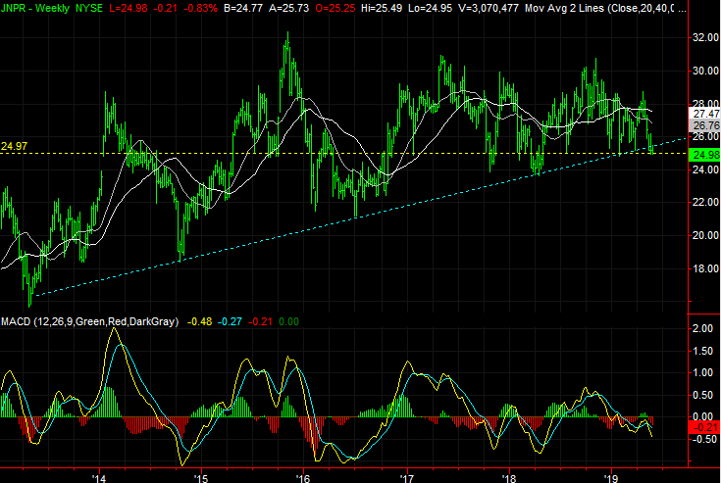Select the MACD (12,26,9,Green,Red,DarkGray) indicator label
Screen dimensions: 721x483
(89, 321)
